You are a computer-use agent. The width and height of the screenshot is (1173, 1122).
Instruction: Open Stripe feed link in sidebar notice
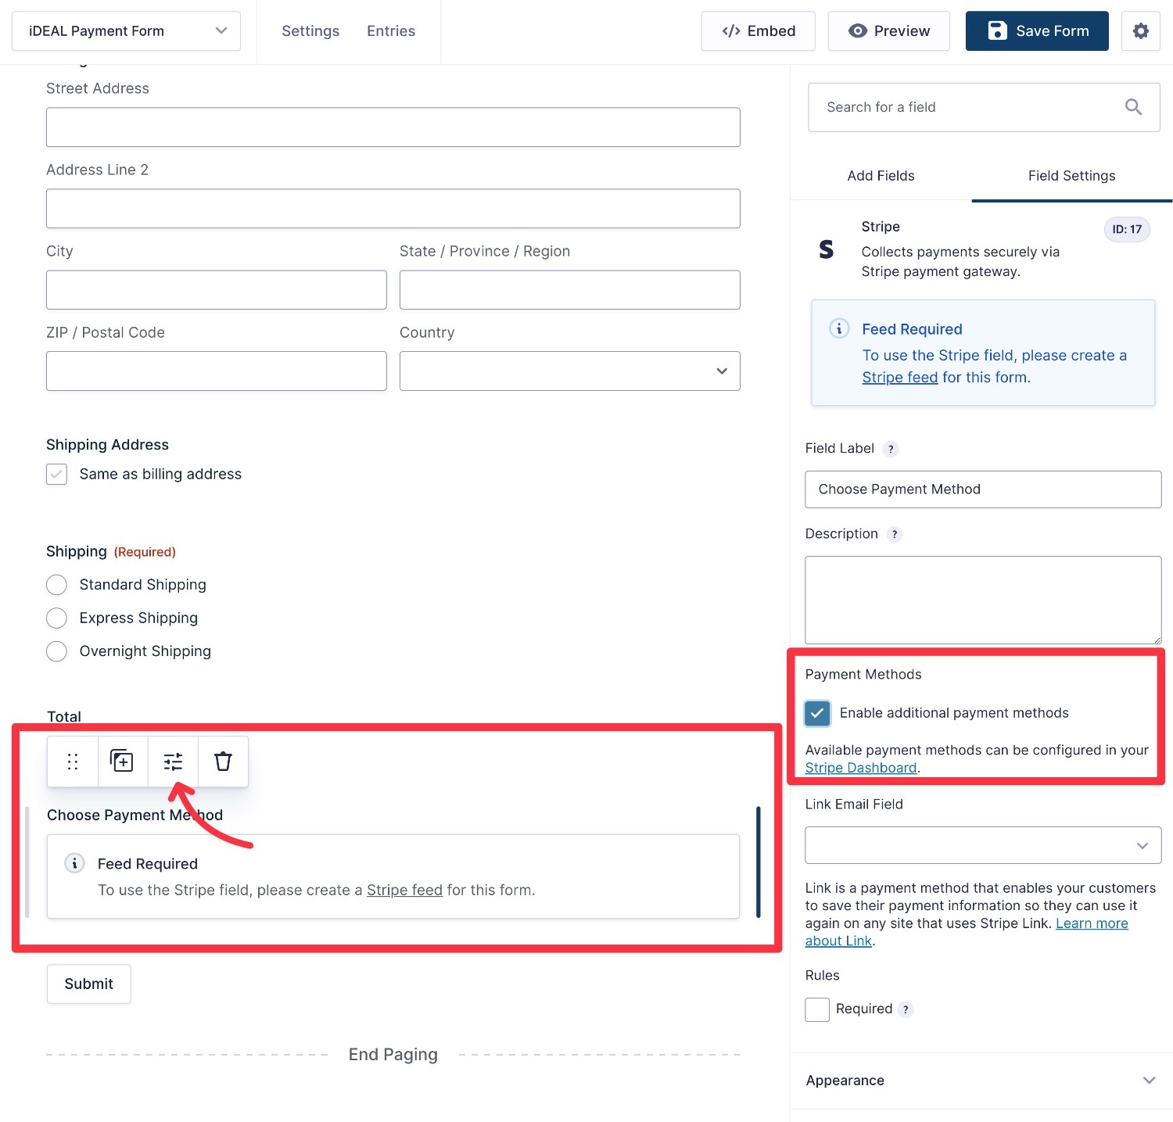tap(899, 378)
